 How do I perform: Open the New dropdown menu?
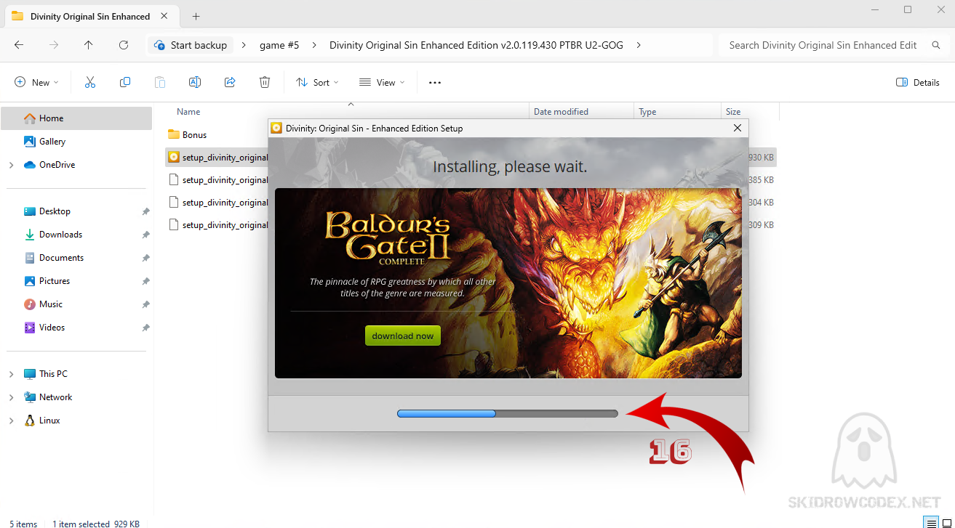36,83
